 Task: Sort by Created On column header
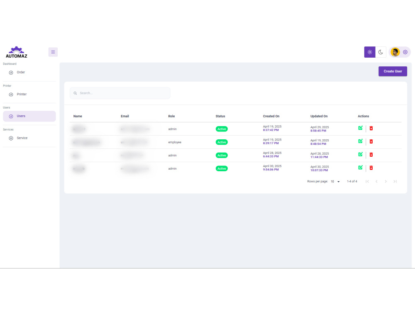click(x=271, y=117)
